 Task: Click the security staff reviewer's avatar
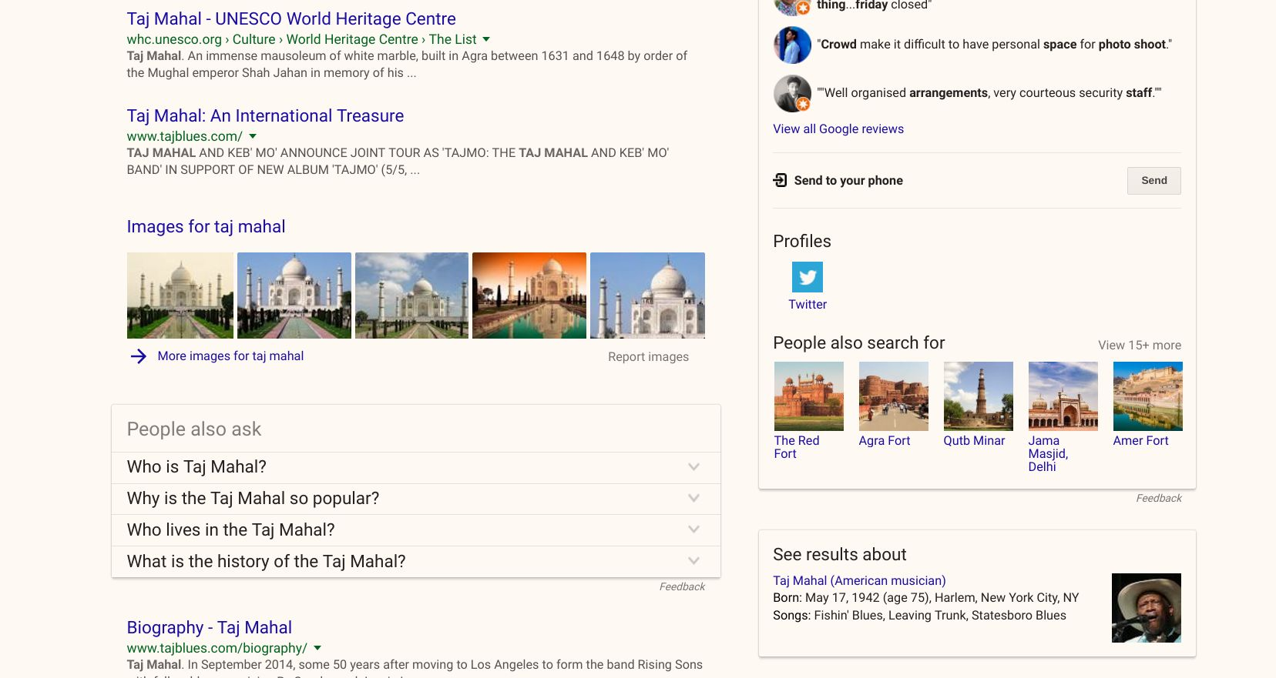[792, 94]
